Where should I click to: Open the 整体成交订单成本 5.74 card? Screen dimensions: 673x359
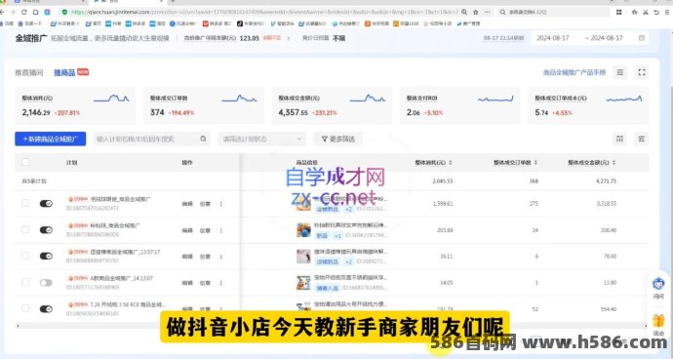(588, 105)
